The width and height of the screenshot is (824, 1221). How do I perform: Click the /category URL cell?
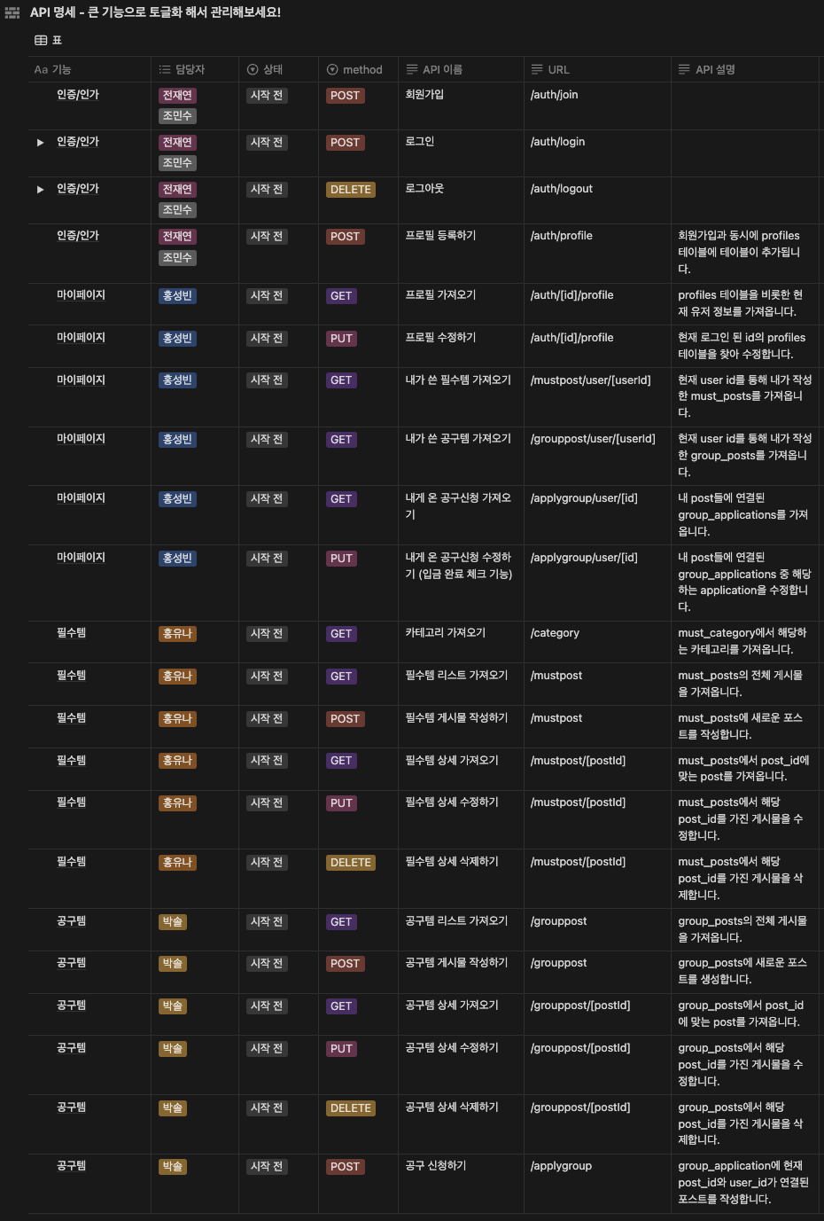tap(597, 641)
